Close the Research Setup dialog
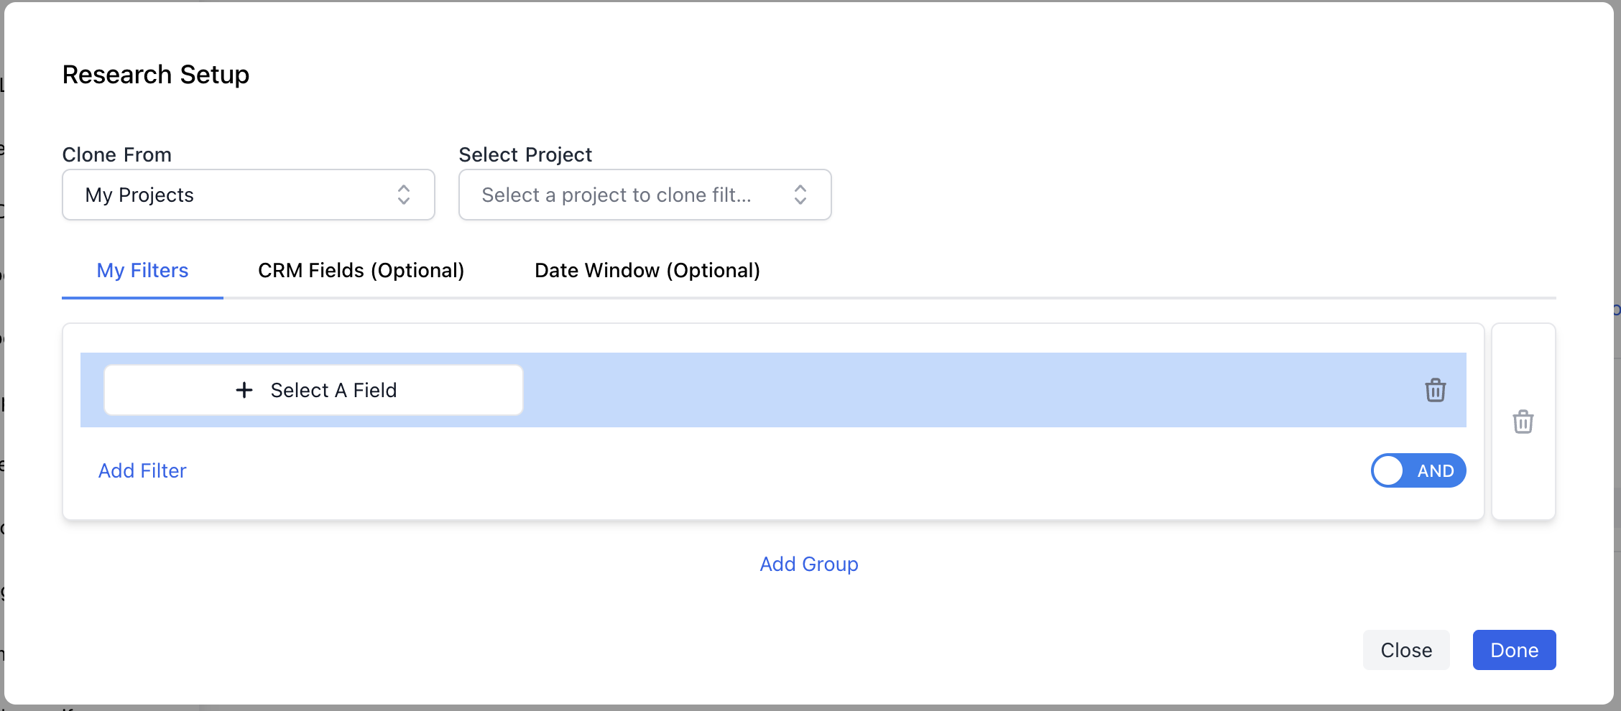 click(x=1405, y=649)
